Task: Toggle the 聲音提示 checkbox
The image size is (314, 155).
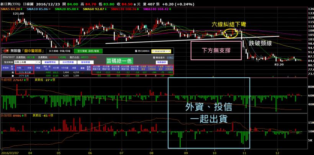Action: click(x=154, y=57)
